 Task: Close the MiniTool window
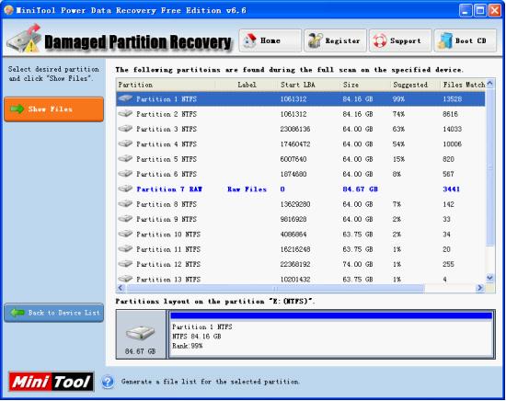(x=494, y=10)
